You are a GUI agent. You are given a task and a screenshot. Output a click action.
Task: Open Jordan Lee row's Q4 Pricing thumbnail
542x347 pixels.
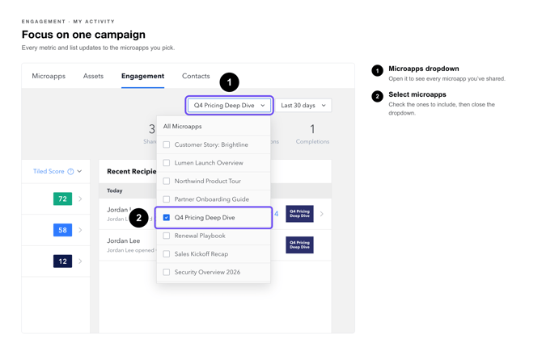point(299,245)
